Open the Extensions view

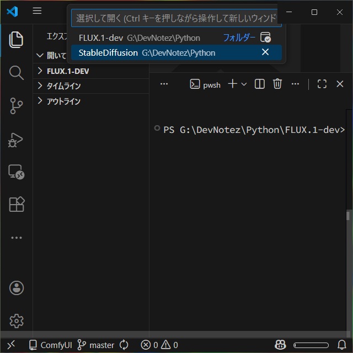pyautogui.click(x=17, y=205)
